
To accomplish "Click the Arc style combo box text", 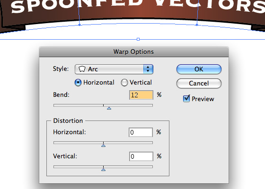I will click(x=93, y=69).
